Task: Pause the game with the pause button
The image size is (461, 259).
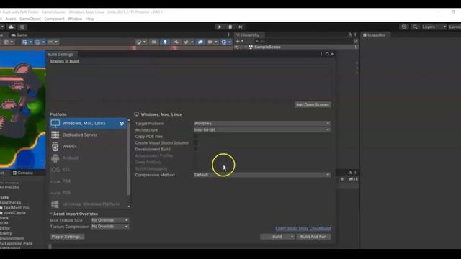Action: (230, 27)
